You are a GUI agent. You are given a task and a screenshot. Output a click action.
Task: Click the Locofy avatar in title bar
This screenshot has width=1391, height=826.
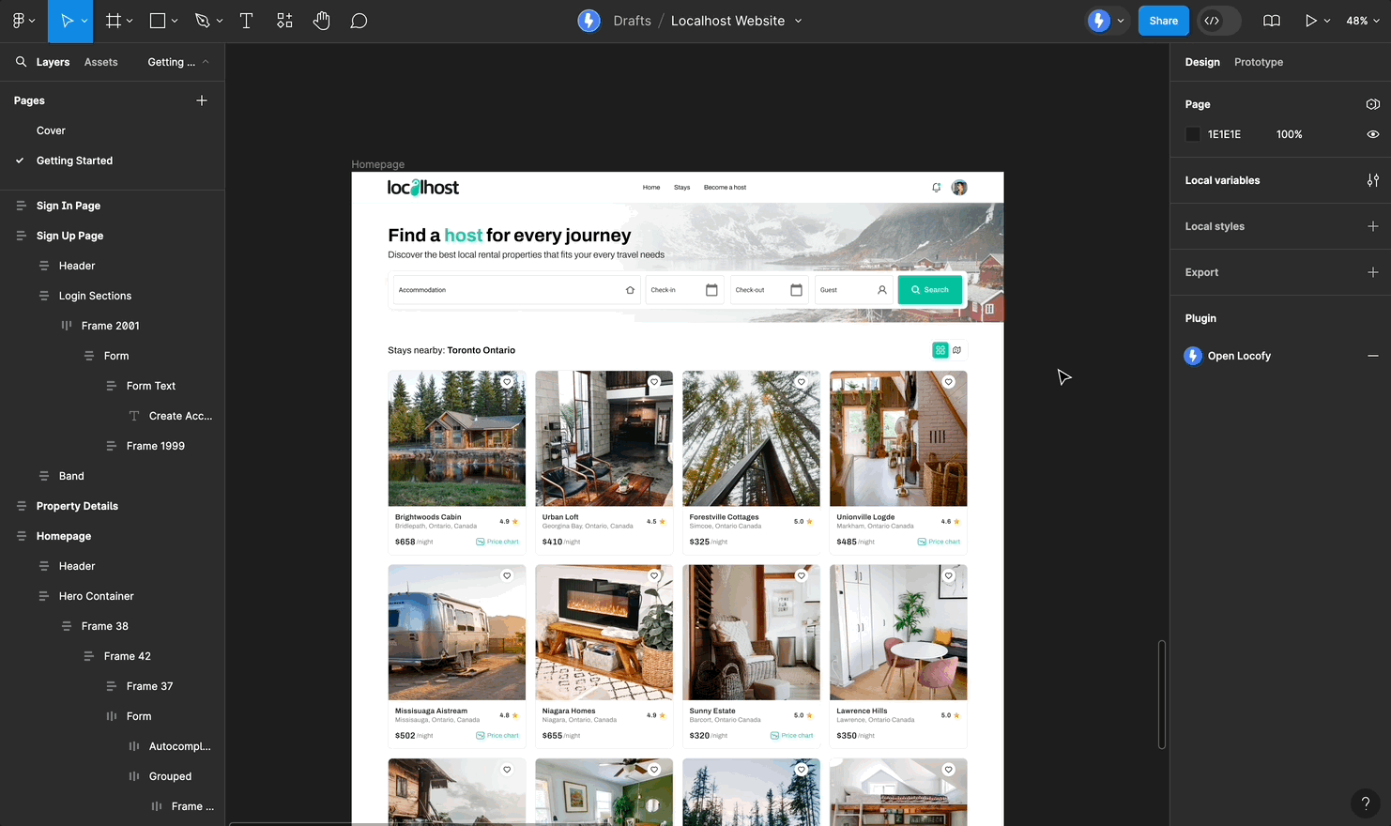(588, 21)
